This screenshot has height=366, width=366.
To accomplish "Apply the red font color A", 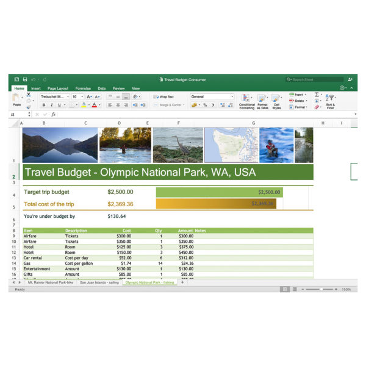I will point(95,105).
